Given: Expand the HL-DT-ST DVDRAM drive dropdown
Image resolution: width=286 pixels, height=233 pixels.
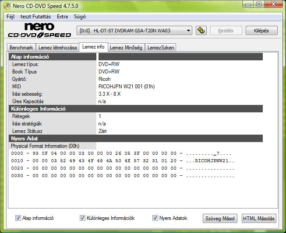Looking at the screenshot, I should pos(189,31).
